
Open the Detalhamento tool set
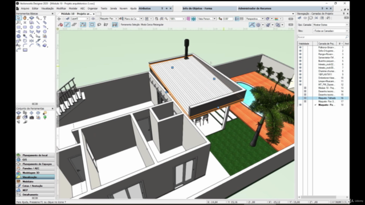point(35,195)
